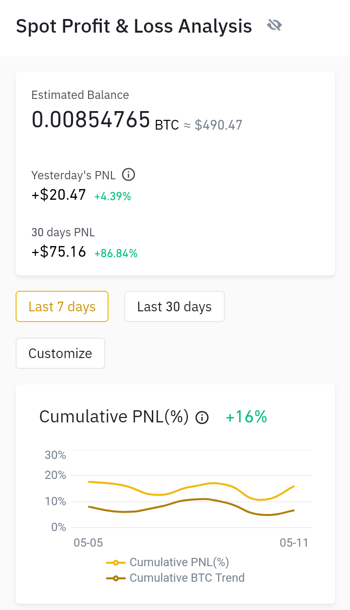The width and height of the screenshot is (350, 610).
Task: Click the +$75.16 30 days PNL amount
Action: pyautogui.click(x=59, y=252)
